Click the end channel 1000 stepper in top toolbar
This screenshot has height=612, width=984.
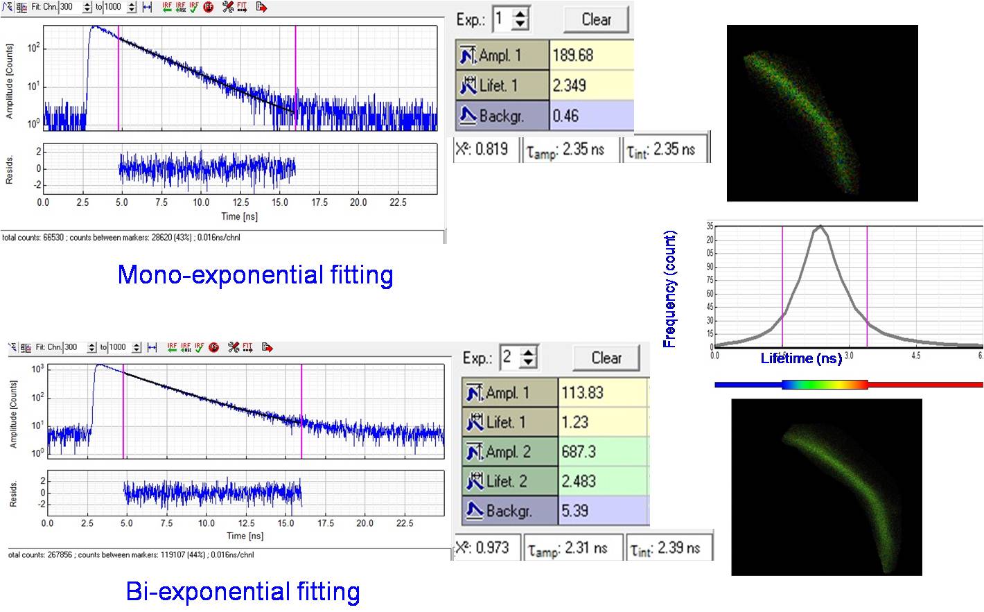click(132, 7)
